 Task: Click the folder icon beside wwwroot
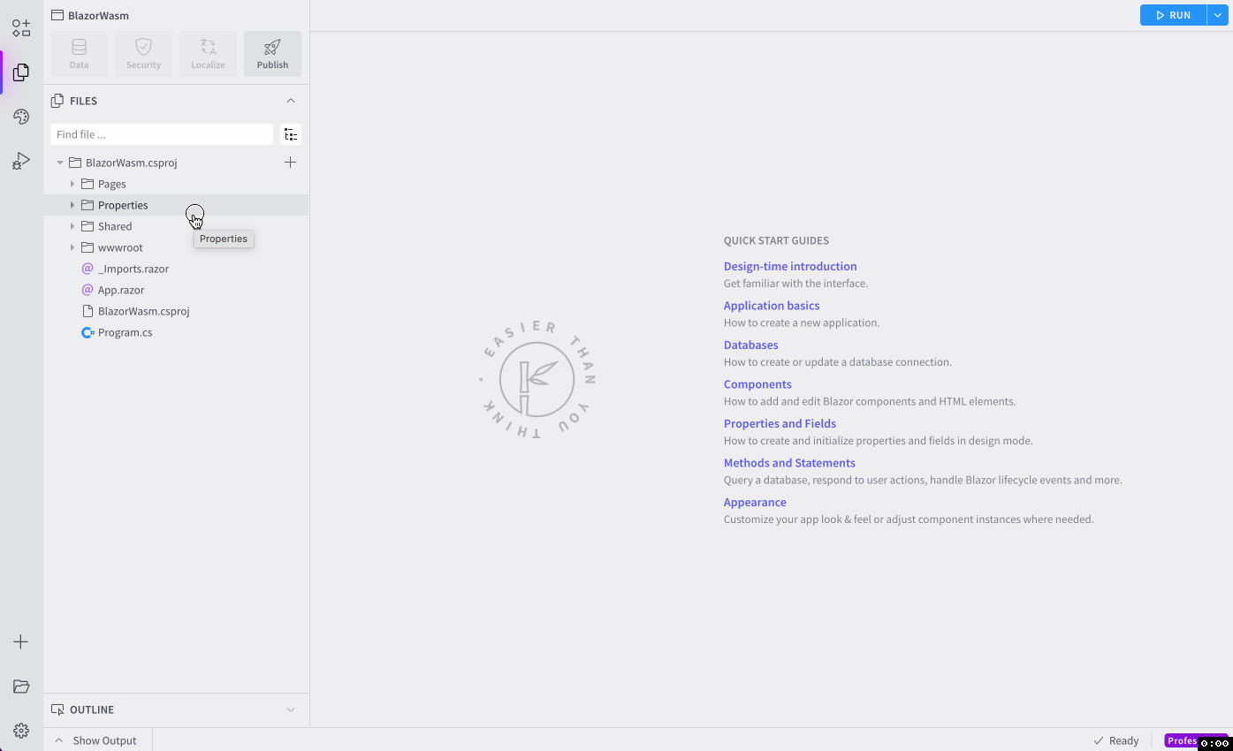[x=88, y=247]
